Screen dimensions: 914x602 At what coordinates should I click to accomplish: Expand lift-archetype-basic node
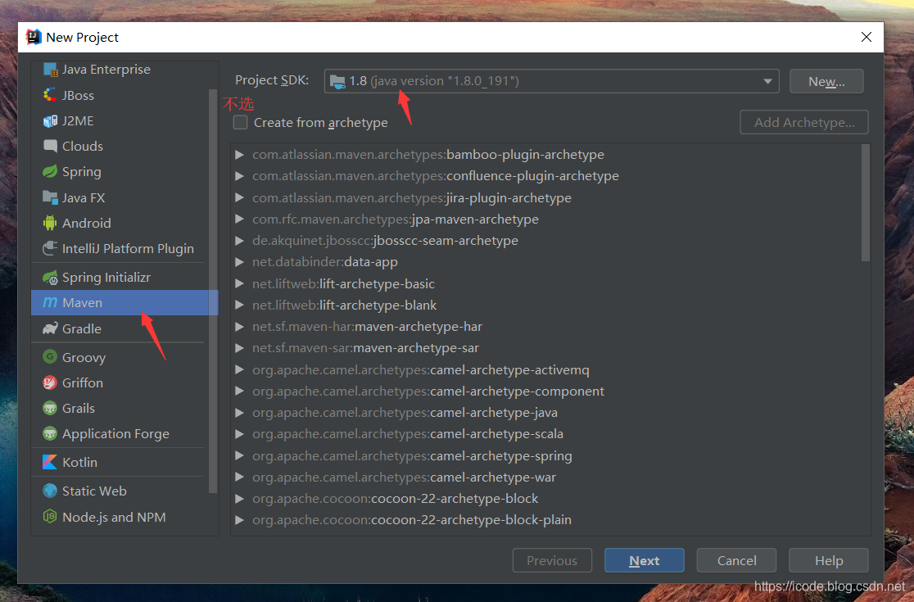tap(239, 284)
